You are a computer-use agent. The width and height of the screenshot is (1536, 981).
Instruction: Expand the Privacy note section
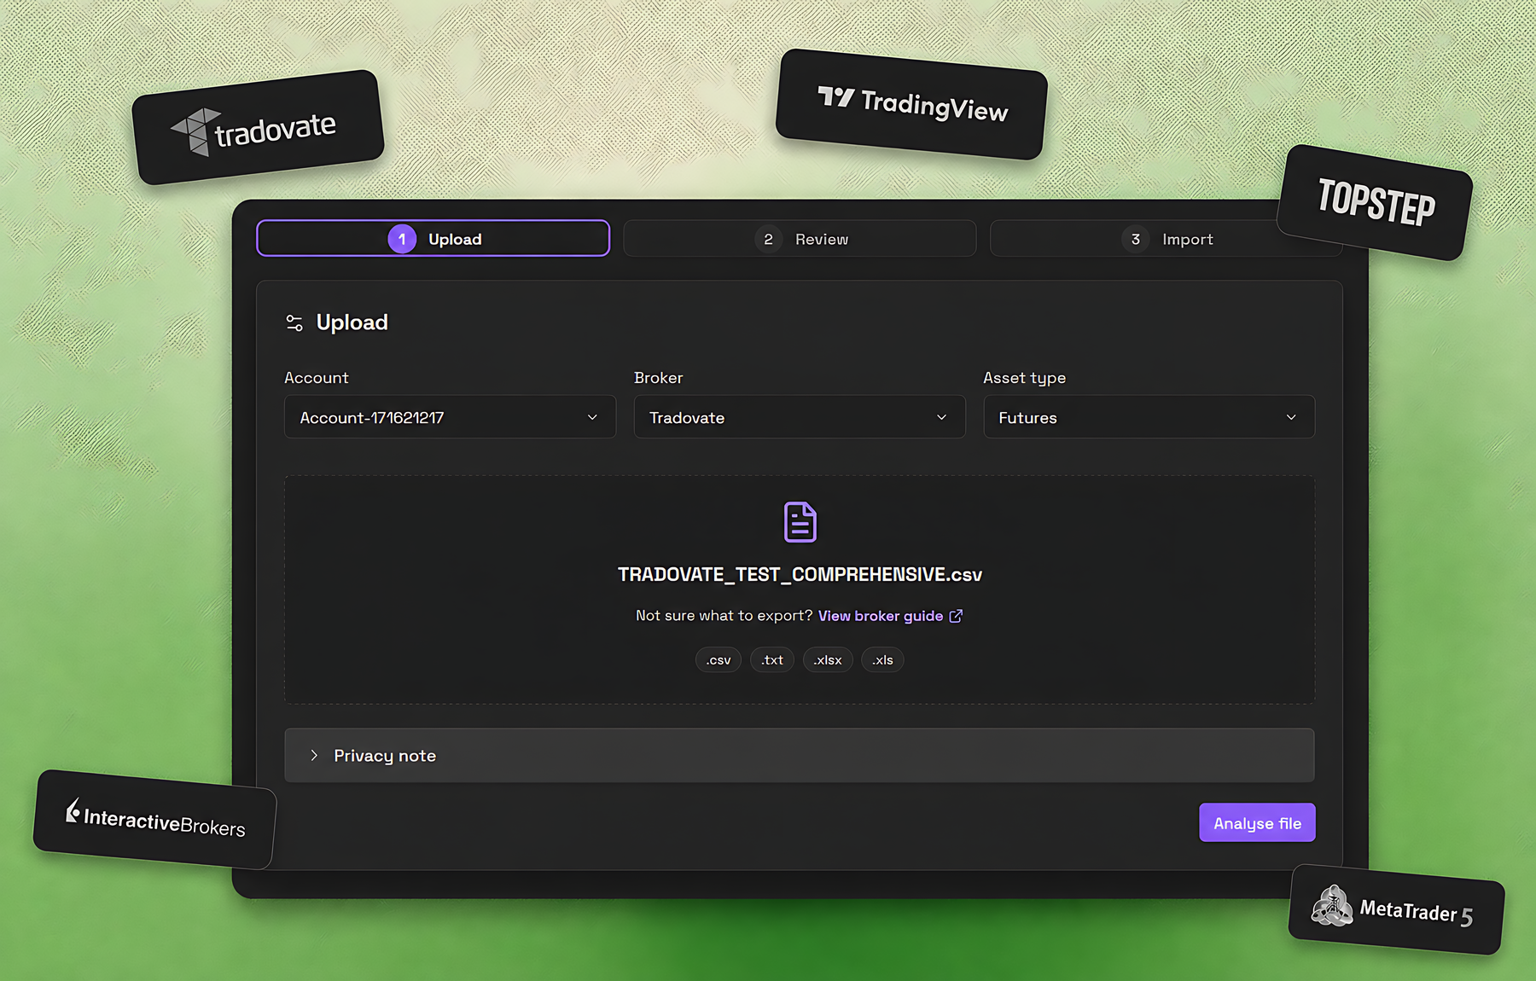(800, 755)
